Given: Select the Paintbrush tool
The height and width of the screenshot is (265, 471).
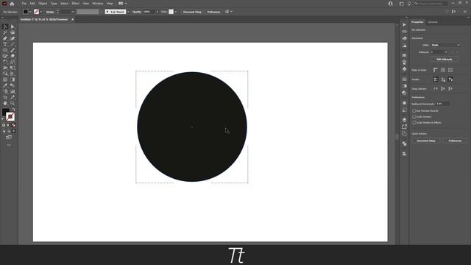Looking at the screenshot, I should click(13, 50).
